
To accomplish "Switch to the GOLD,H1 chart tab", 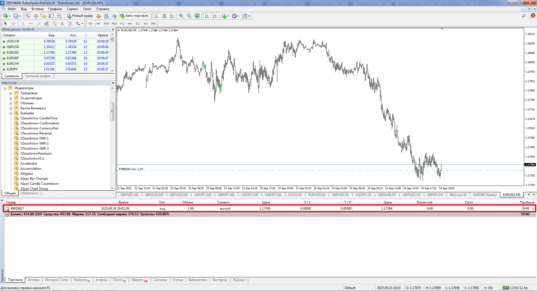I will click(295, 195).
